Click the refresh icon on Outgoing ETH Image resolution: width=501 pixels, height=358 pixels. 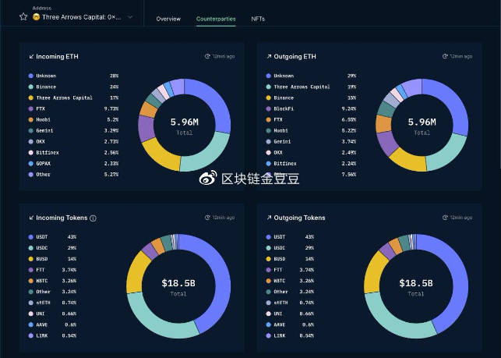click(444, 56)
